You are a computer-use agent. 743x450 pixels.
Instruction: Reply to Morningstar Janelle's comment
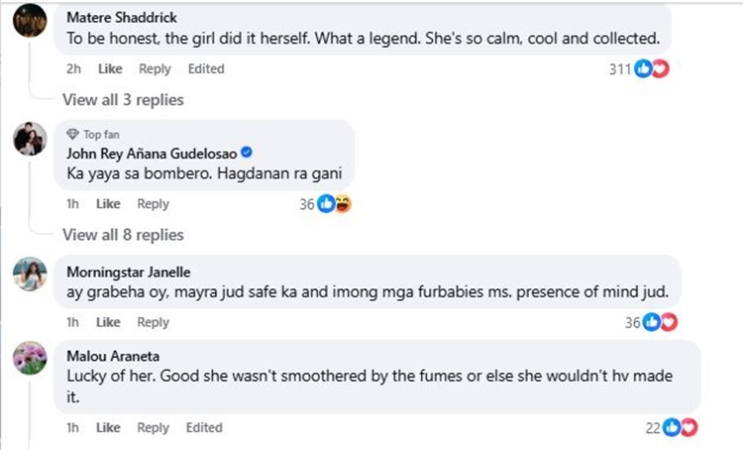[154, 322]
